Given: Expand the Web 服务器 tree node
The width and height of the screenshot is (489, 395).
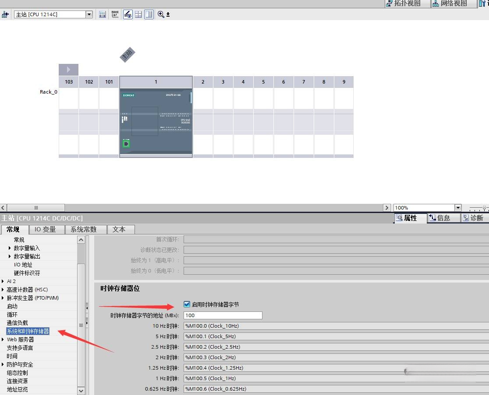Looking at the screenshot, I should (3, 339).
